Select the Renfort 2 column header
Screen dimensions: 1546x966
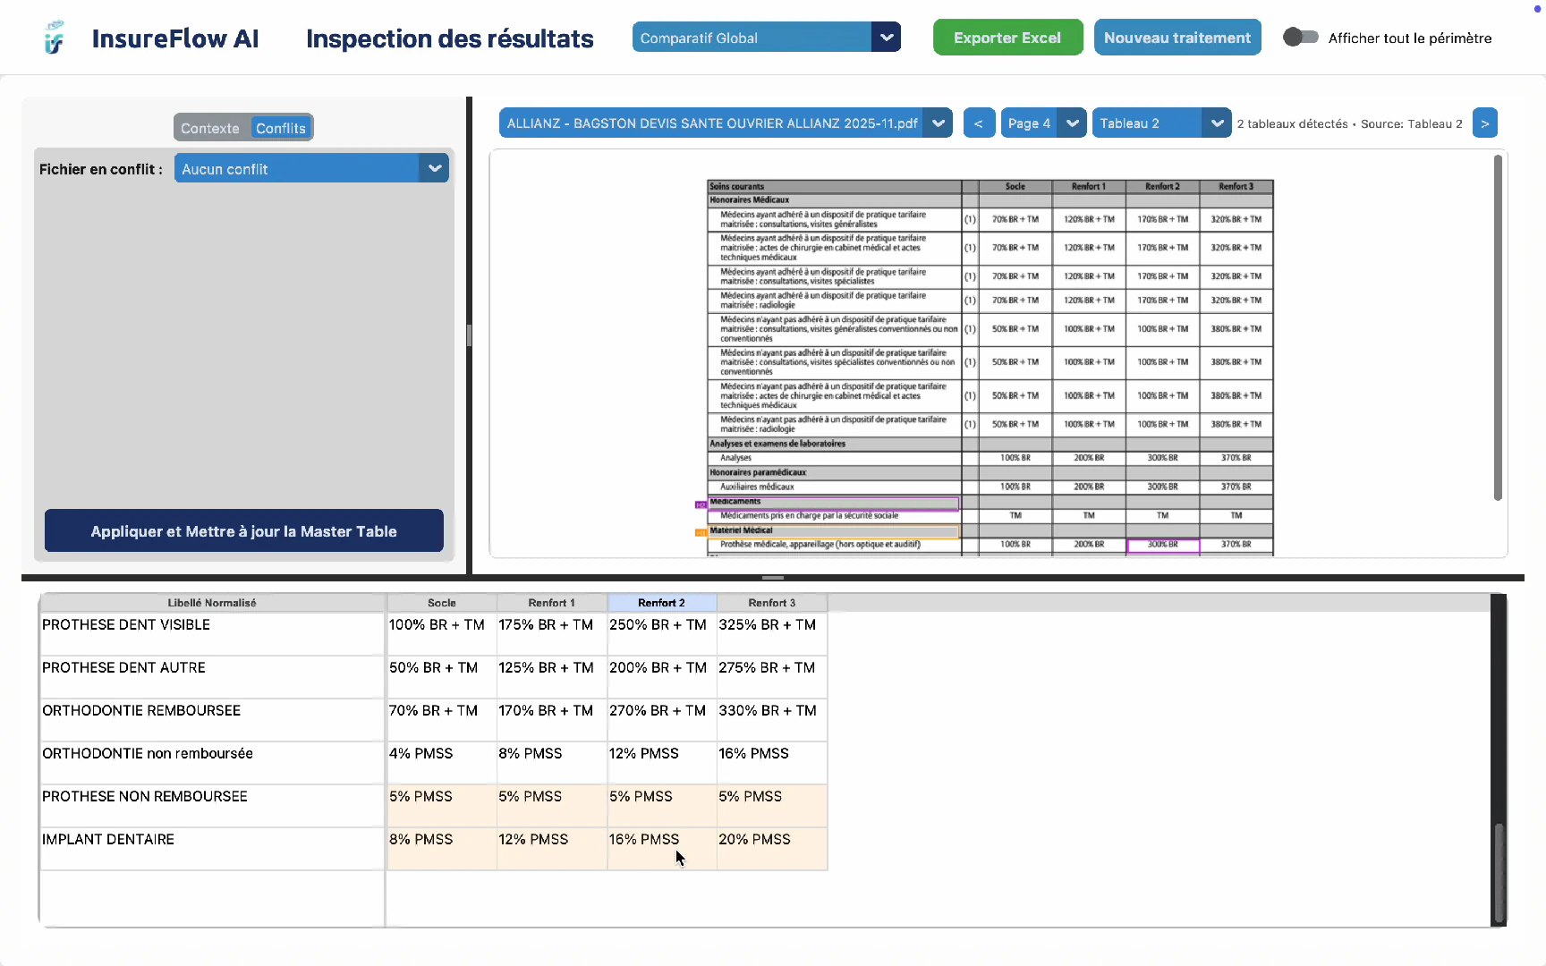point(662,603)
